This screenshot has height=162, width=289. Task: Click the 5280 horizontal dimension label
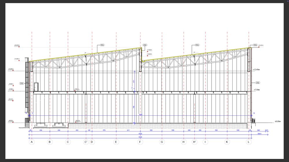[140, 115]
